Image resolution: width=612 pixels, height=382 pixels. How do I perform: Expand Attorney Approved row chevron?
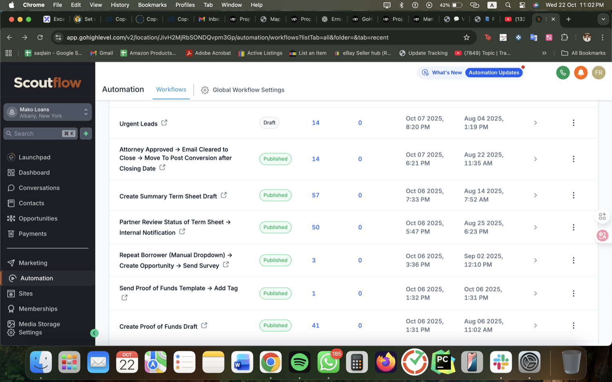(x=535, y=159)
